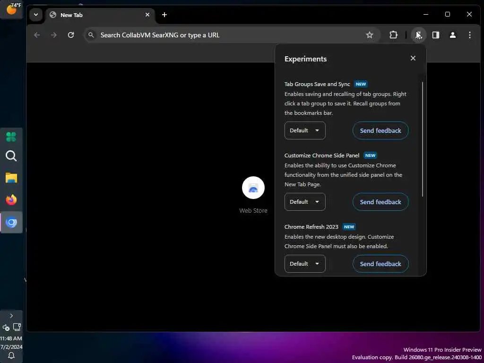Image resolution: width=484 pixels, height=363 pixels.
Task: Click the Experiments panel scrollbar
Action: [x=422, y=139]
